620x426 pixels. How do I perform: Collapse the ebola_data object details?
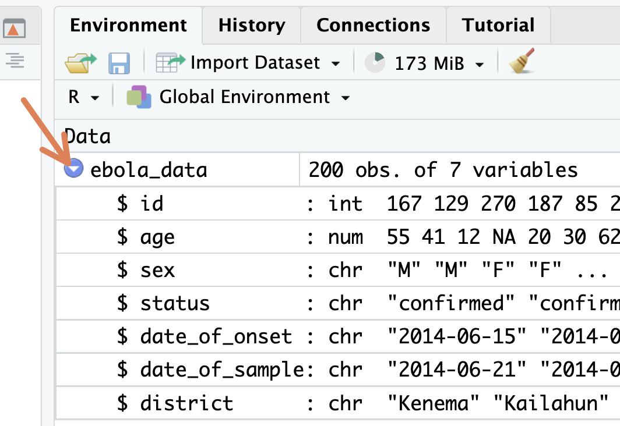tap(73, 169)
